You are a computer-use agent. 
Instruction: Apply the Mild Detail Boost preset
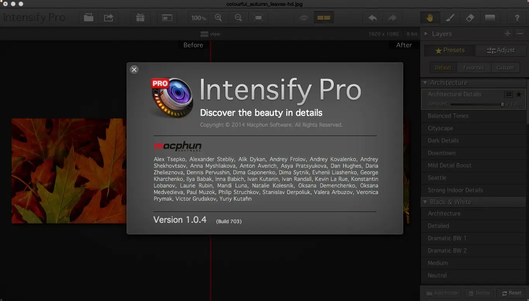(x=473, y=165)
